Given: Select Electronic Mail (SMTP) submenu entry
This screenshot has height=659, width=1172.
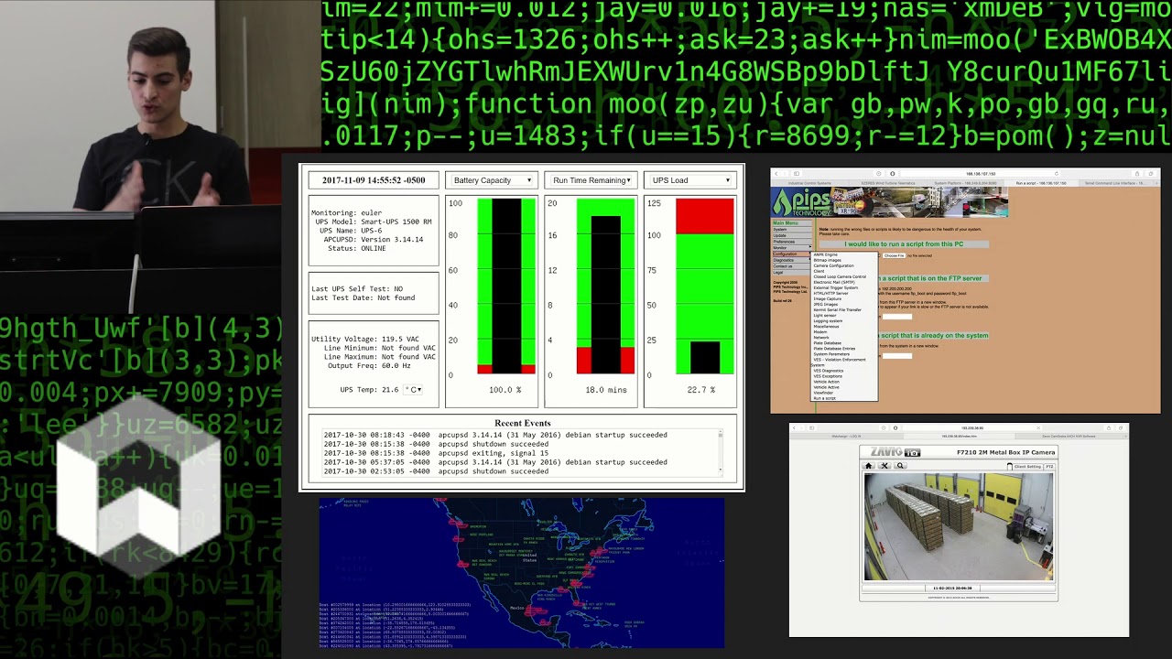Looking at the screenshot, I should pyautogui.click(x=834, y=282).
